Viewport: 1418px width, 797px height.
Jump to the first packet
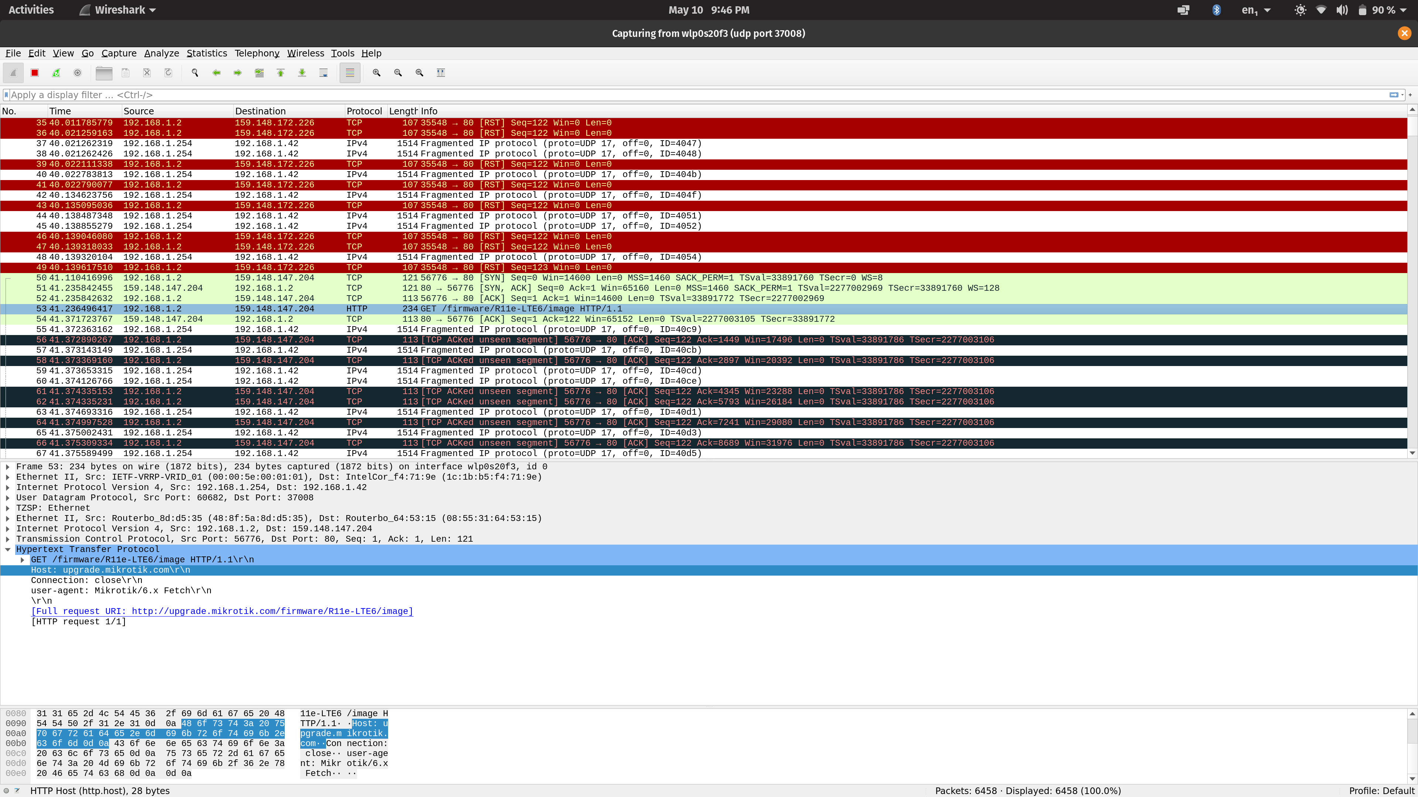pos(281,73)
